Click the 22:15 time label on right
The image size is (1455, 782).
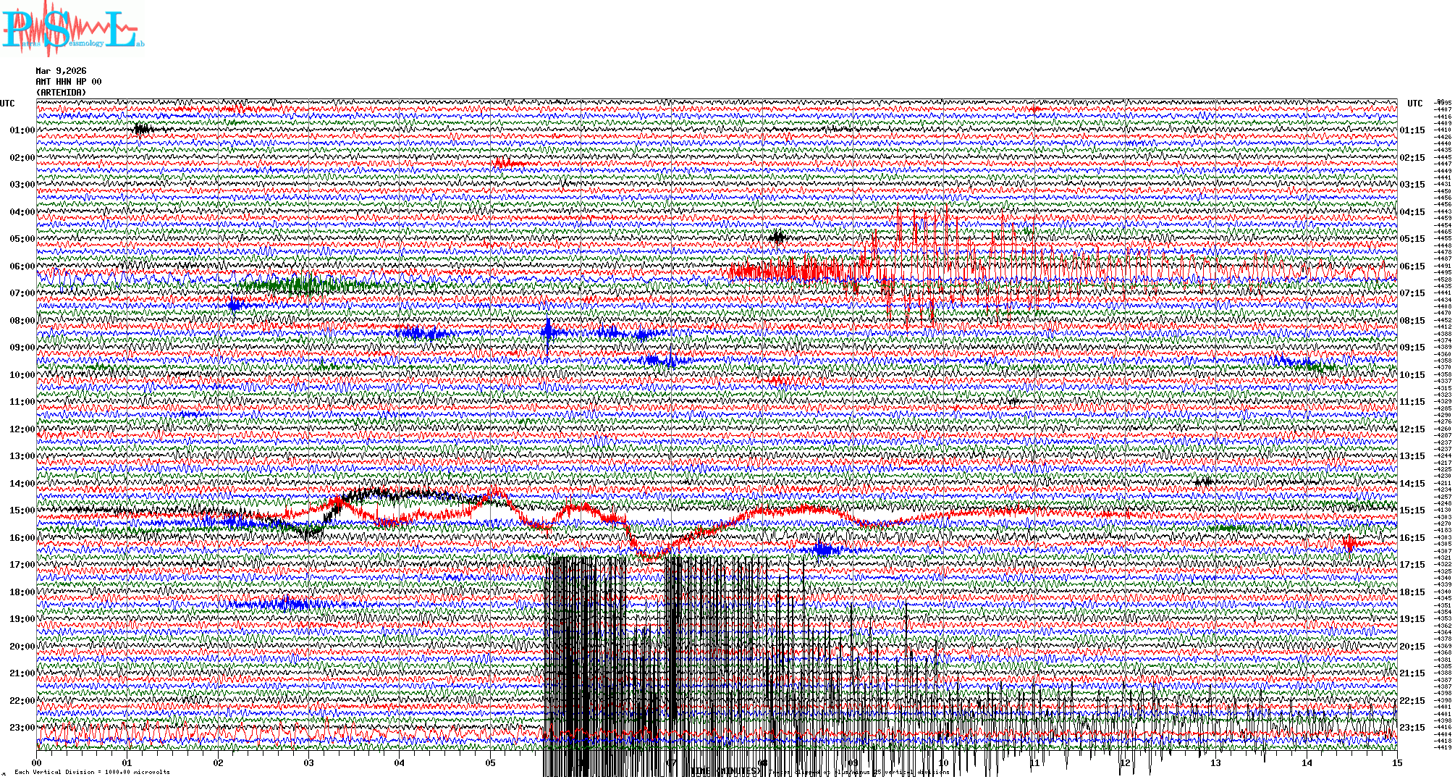pyautogui.click(x=1412, y=701)
